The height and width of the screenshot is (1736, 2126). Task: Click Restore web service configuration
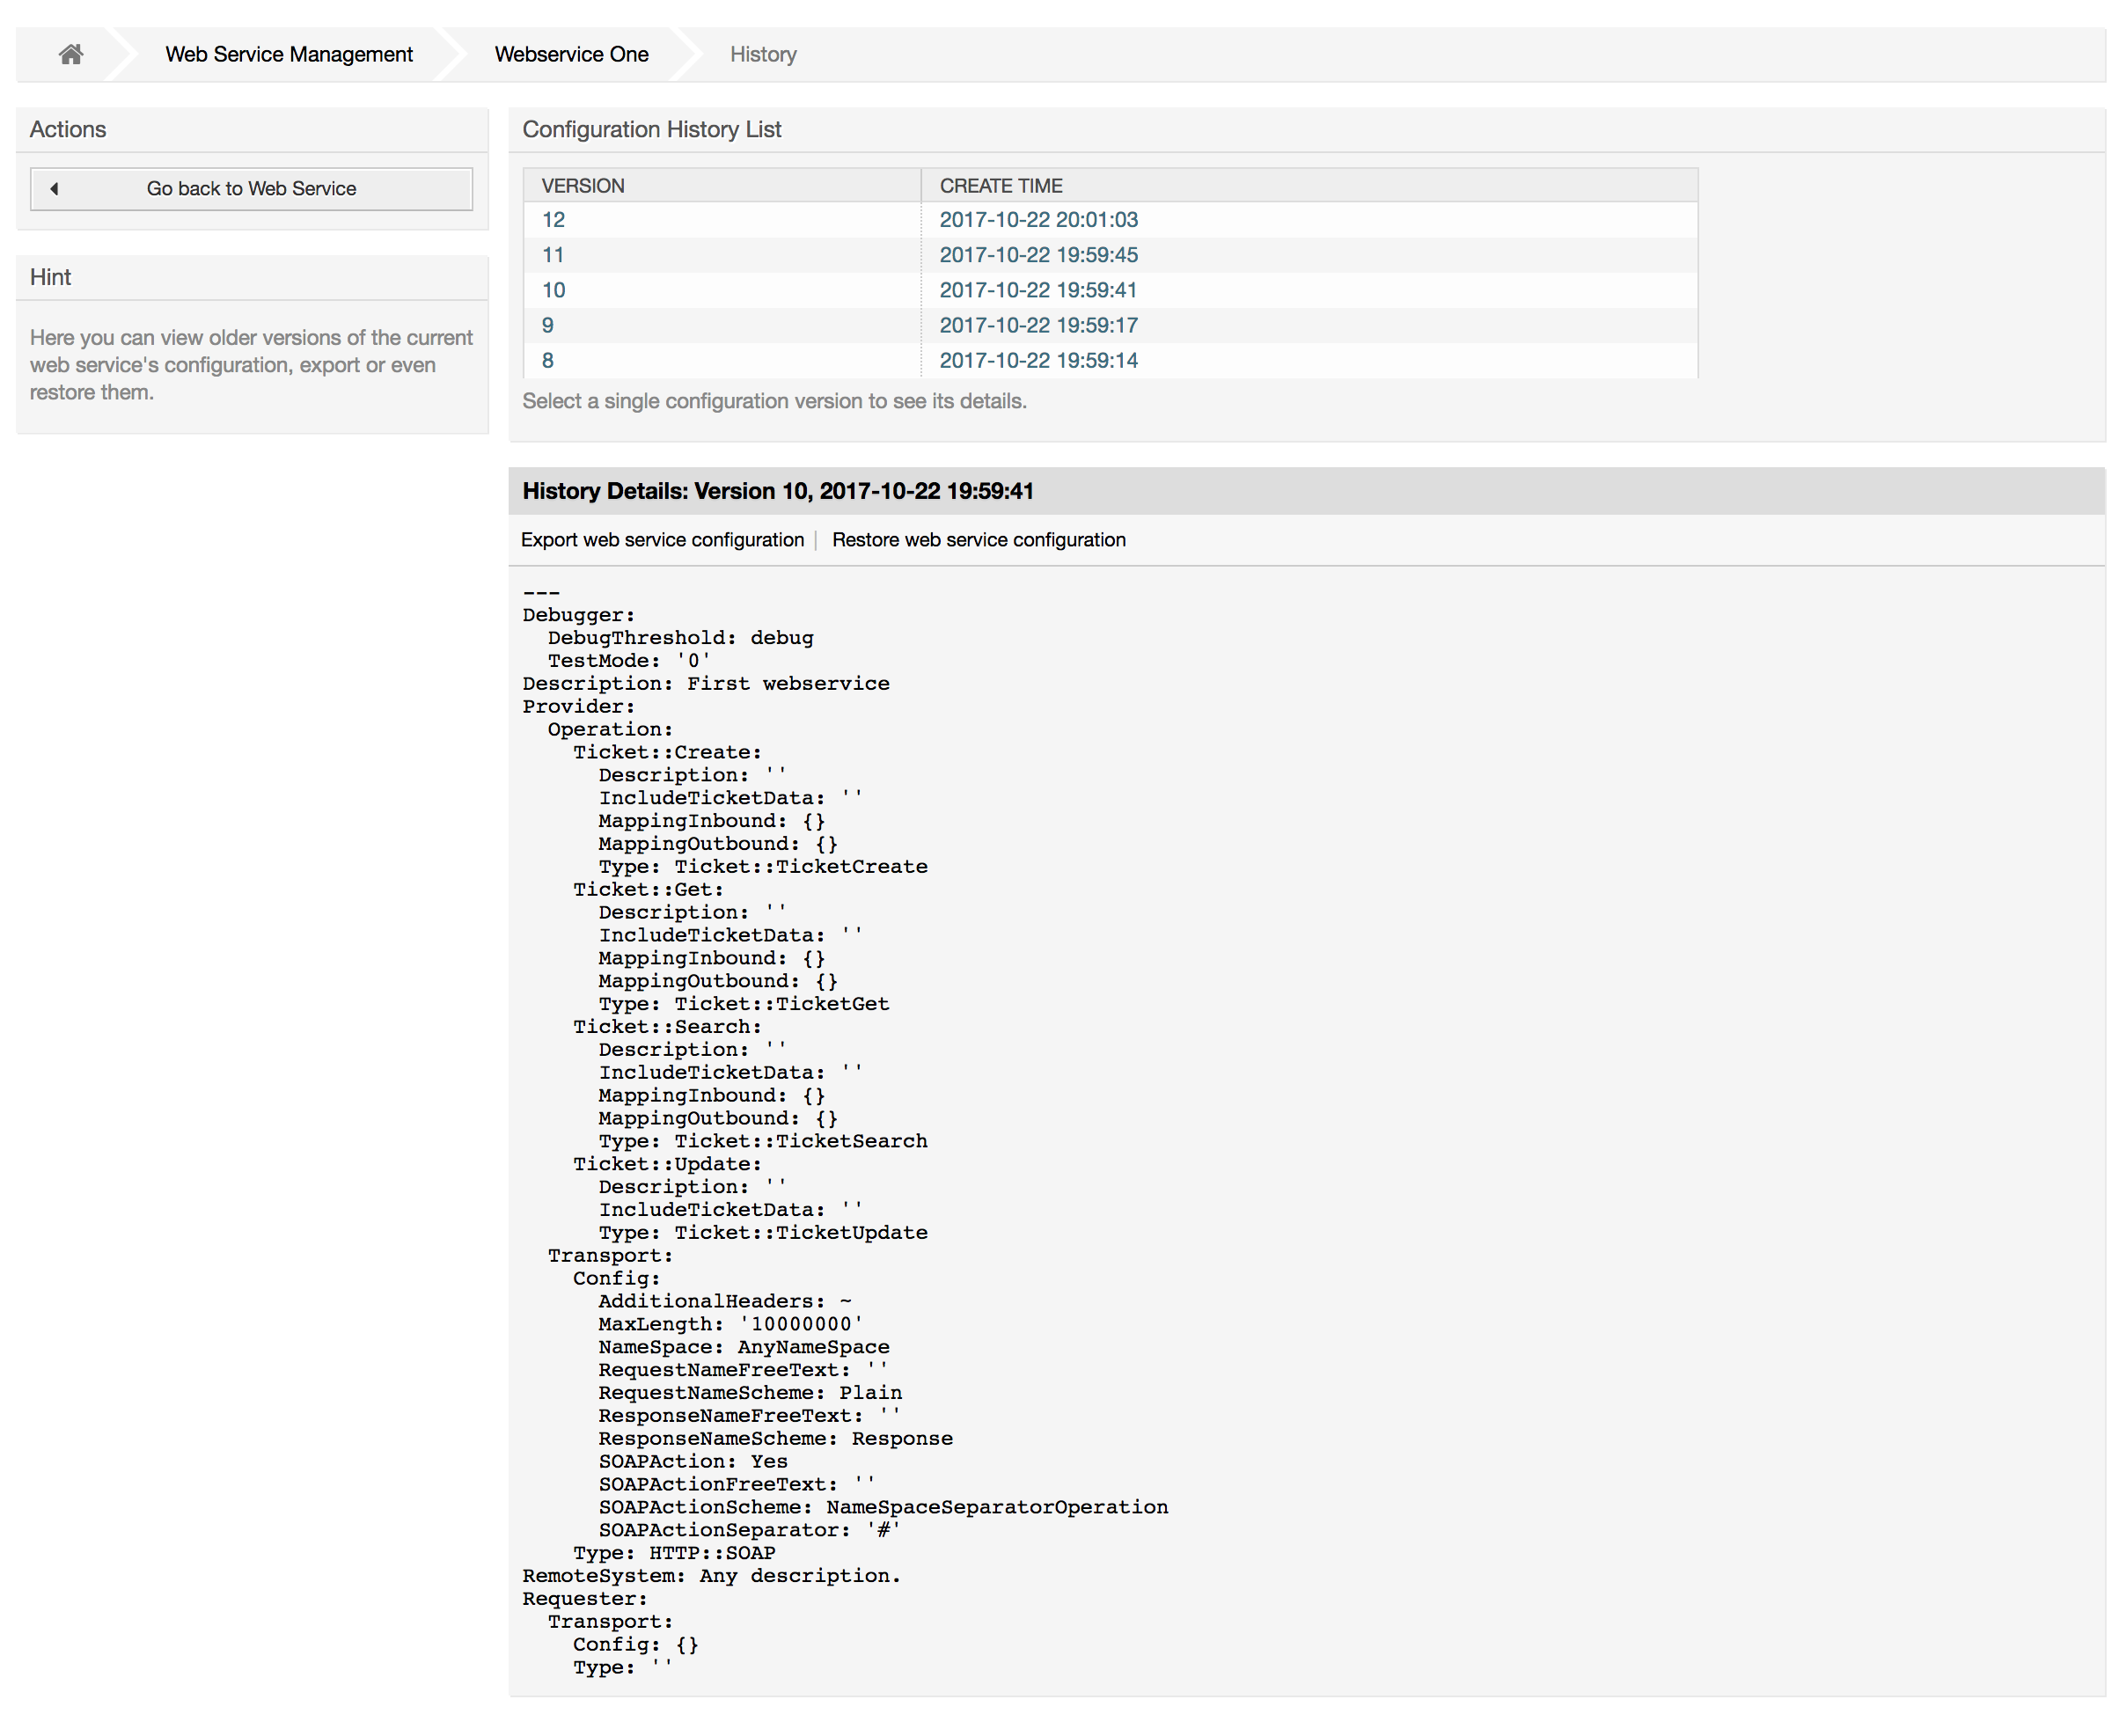pos(978,539)
